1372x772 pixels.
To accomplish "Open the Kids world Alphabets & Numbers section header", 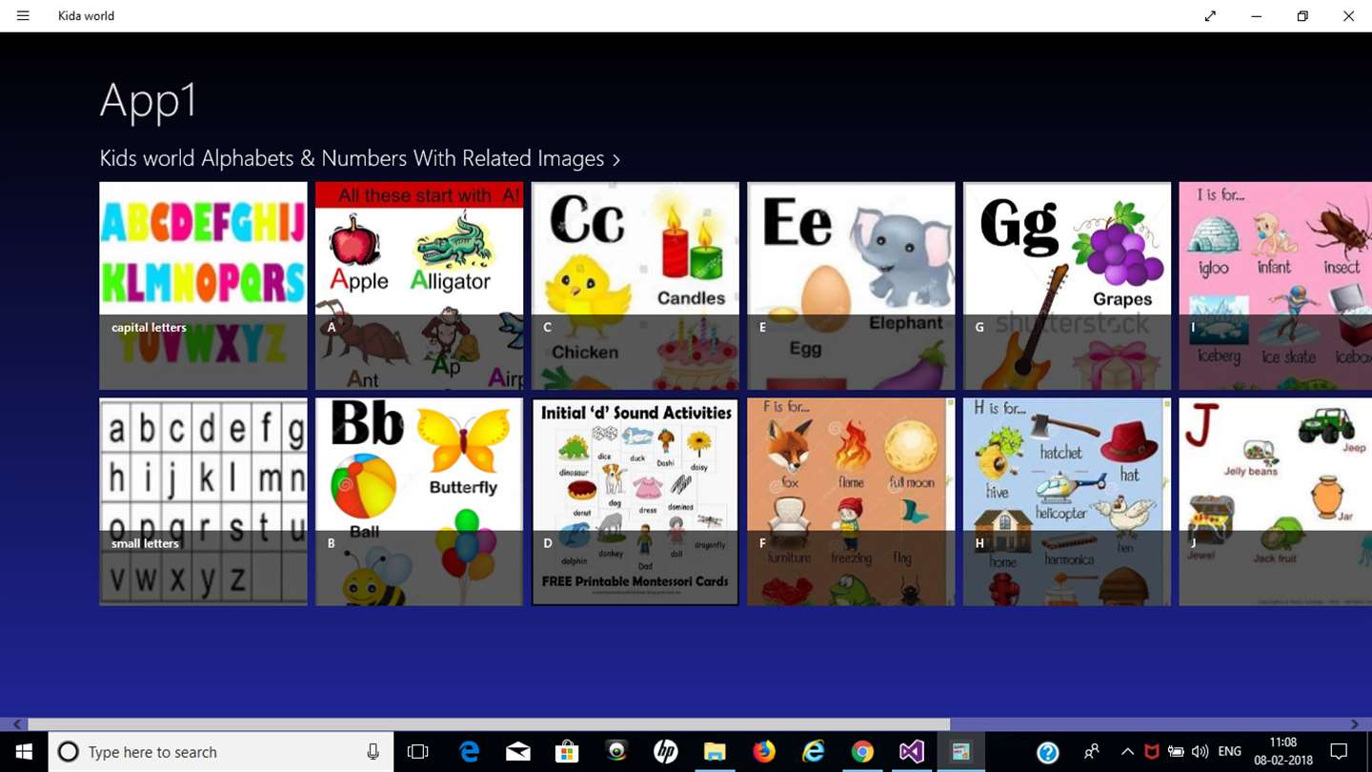I will pyautogui.click(x=360, y=158).
